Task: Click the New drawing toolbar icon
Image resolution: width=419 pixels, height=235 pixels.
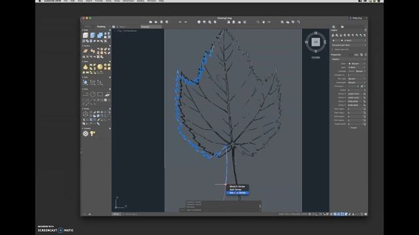Action: 151,22
